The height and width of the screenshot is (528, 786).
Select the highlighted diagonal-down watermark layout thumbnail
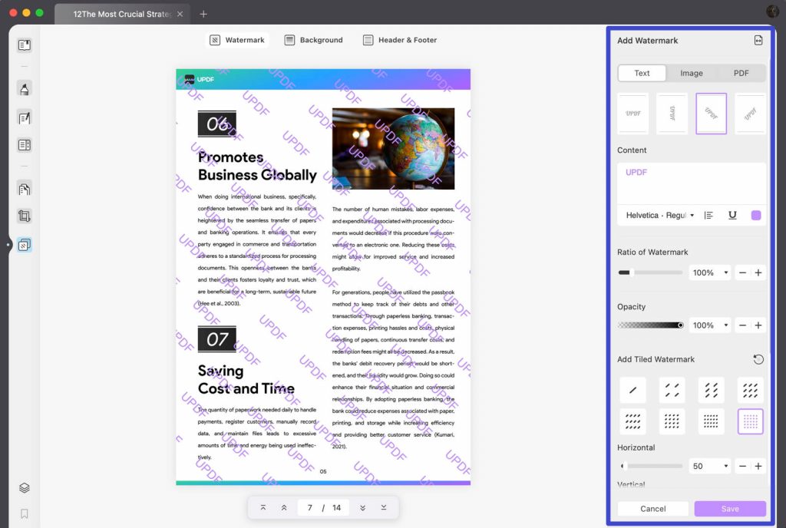click(712, 114)
